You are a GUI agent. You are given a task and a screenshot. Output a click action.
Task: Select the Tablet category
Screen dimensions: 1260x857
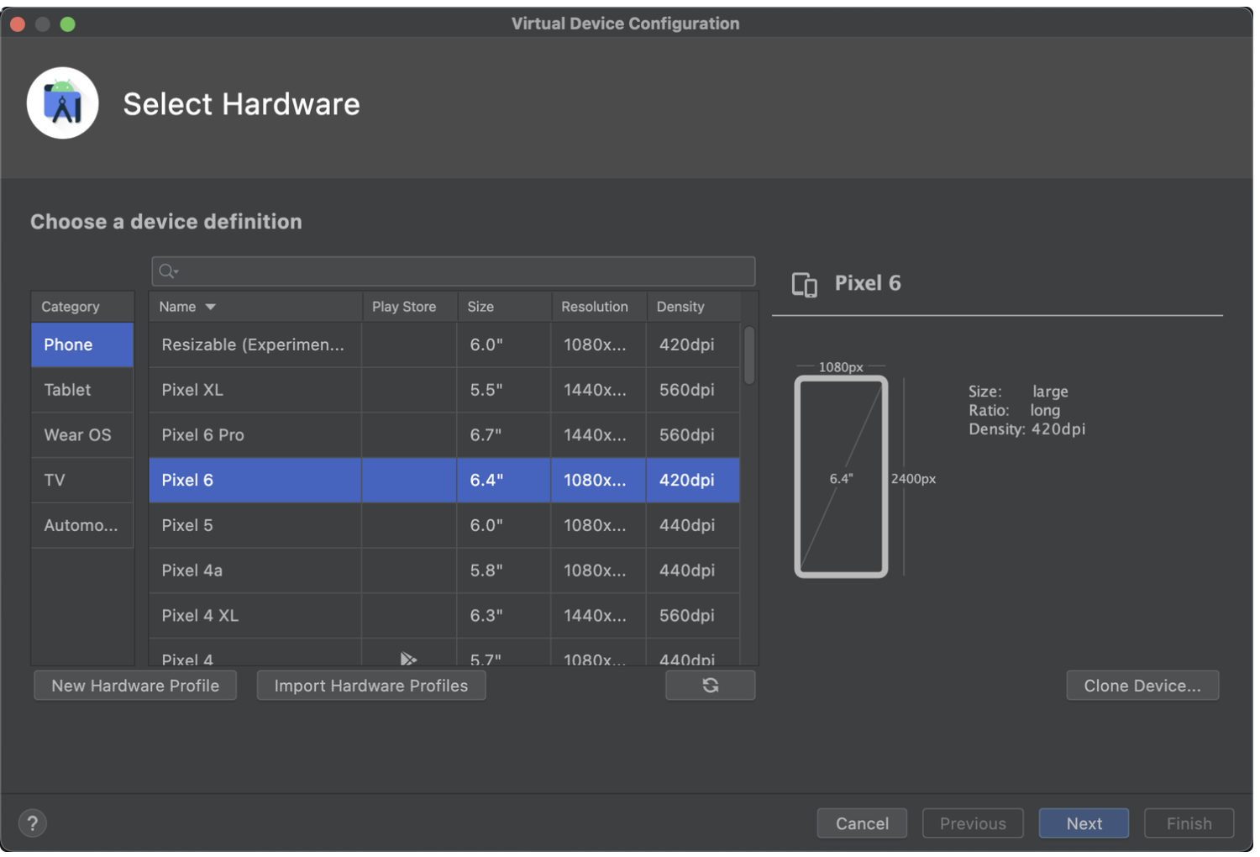point(82,390)
